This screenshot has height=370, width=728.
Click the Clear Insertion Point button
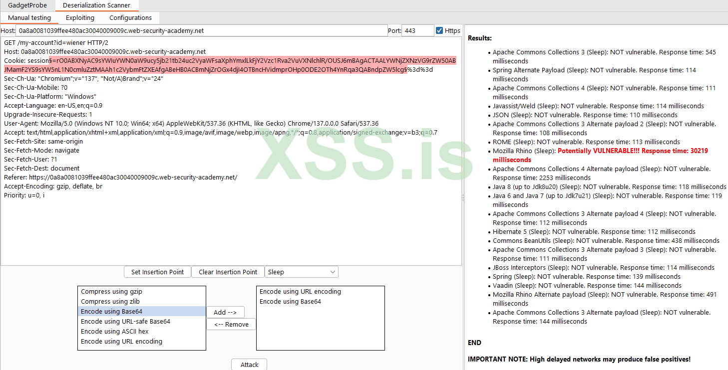click(x=228, y=272)
